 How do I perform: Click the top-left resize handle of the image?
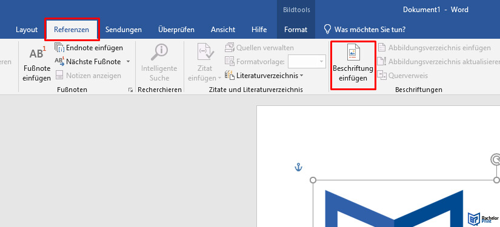pos(313,180)
